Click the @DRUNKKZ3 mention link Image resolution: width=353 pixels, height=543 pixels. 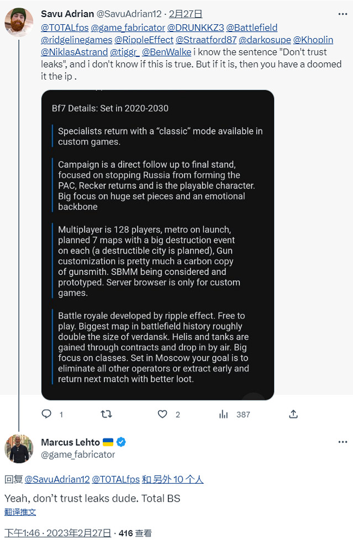[196, 28]
